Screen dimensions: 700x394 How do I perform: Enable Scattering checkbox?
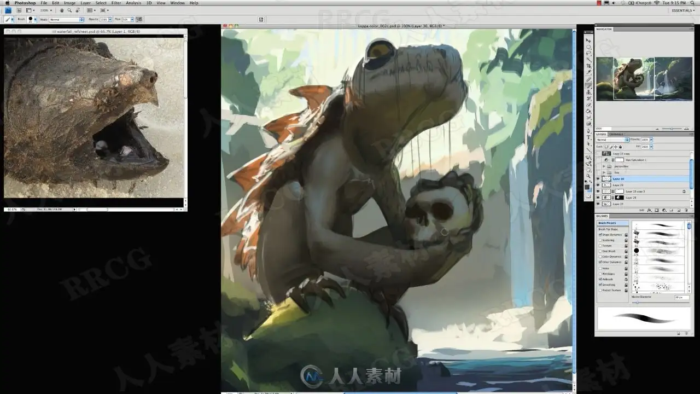click(x=600, y=240)
